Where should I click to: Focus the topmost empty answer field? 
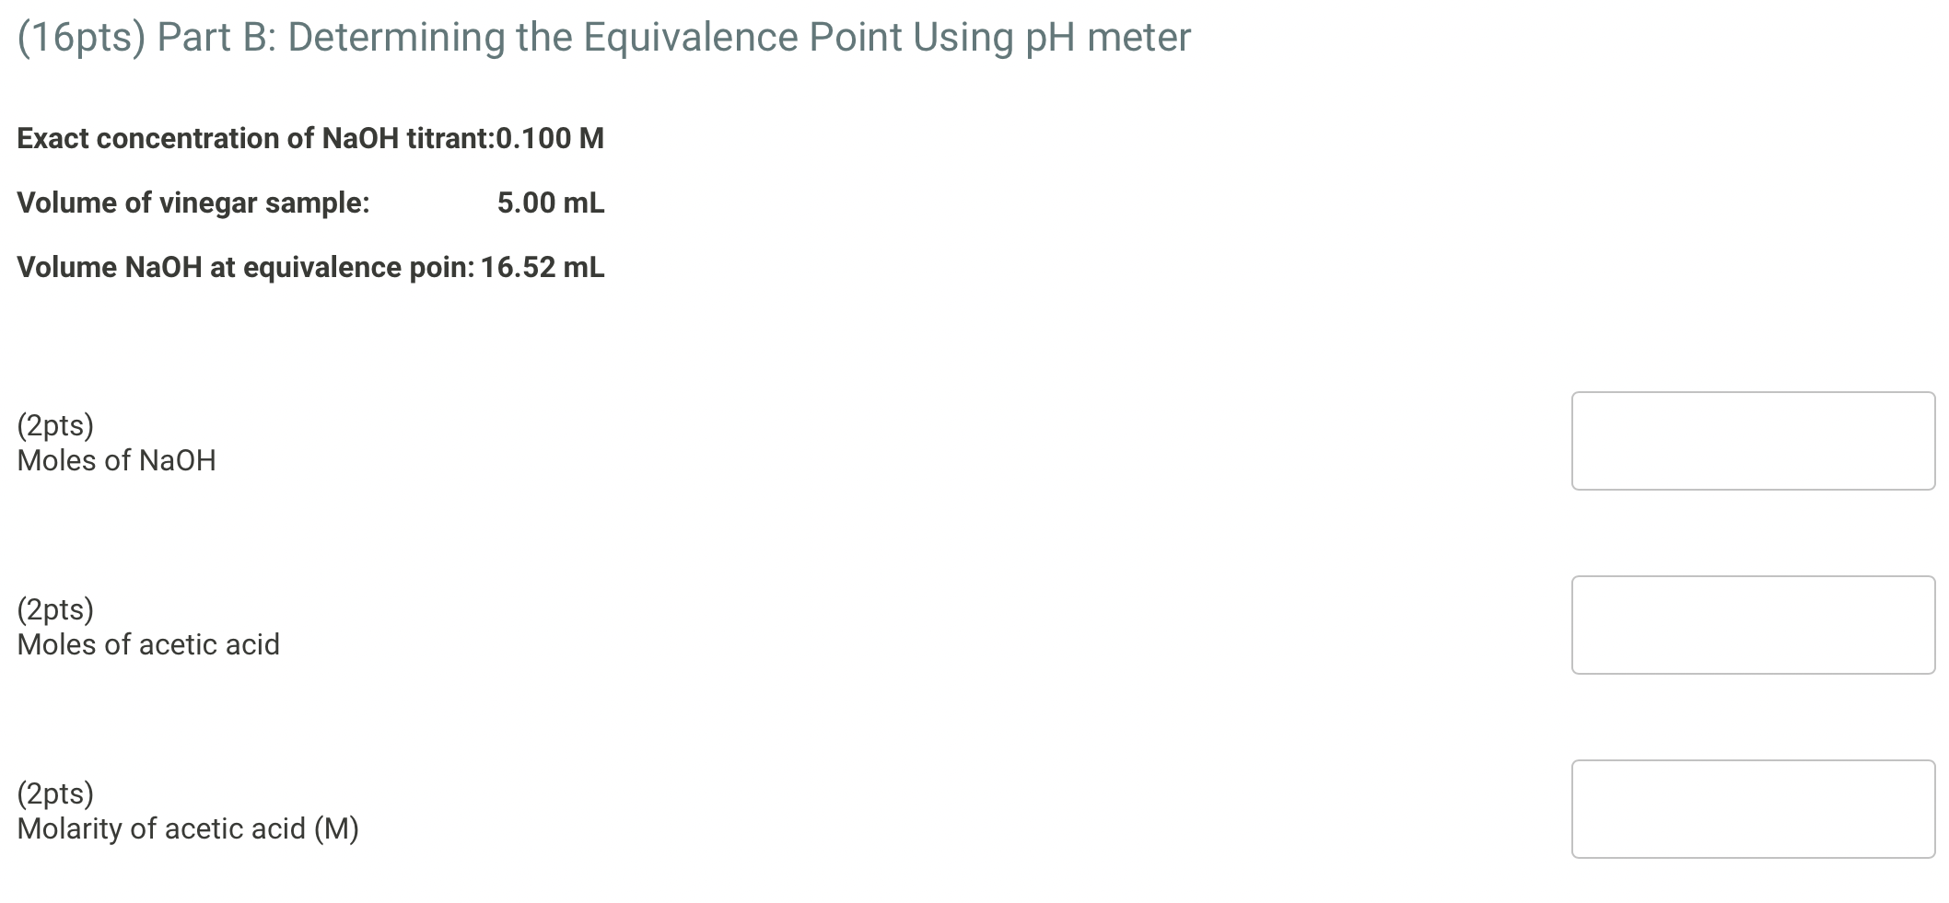pyautogui.click(x=1753, y=440)
